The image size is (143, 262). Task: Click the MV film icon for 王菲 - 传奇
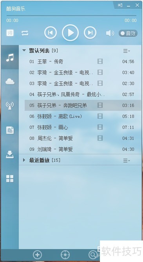[x=100, y=61]
